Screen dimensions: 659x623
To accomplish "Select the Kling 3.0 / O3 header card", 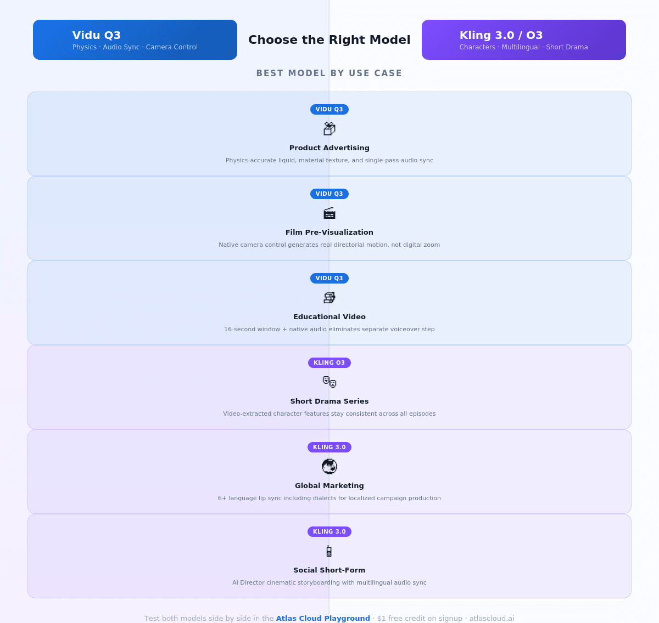I will [x=524, y=40].
